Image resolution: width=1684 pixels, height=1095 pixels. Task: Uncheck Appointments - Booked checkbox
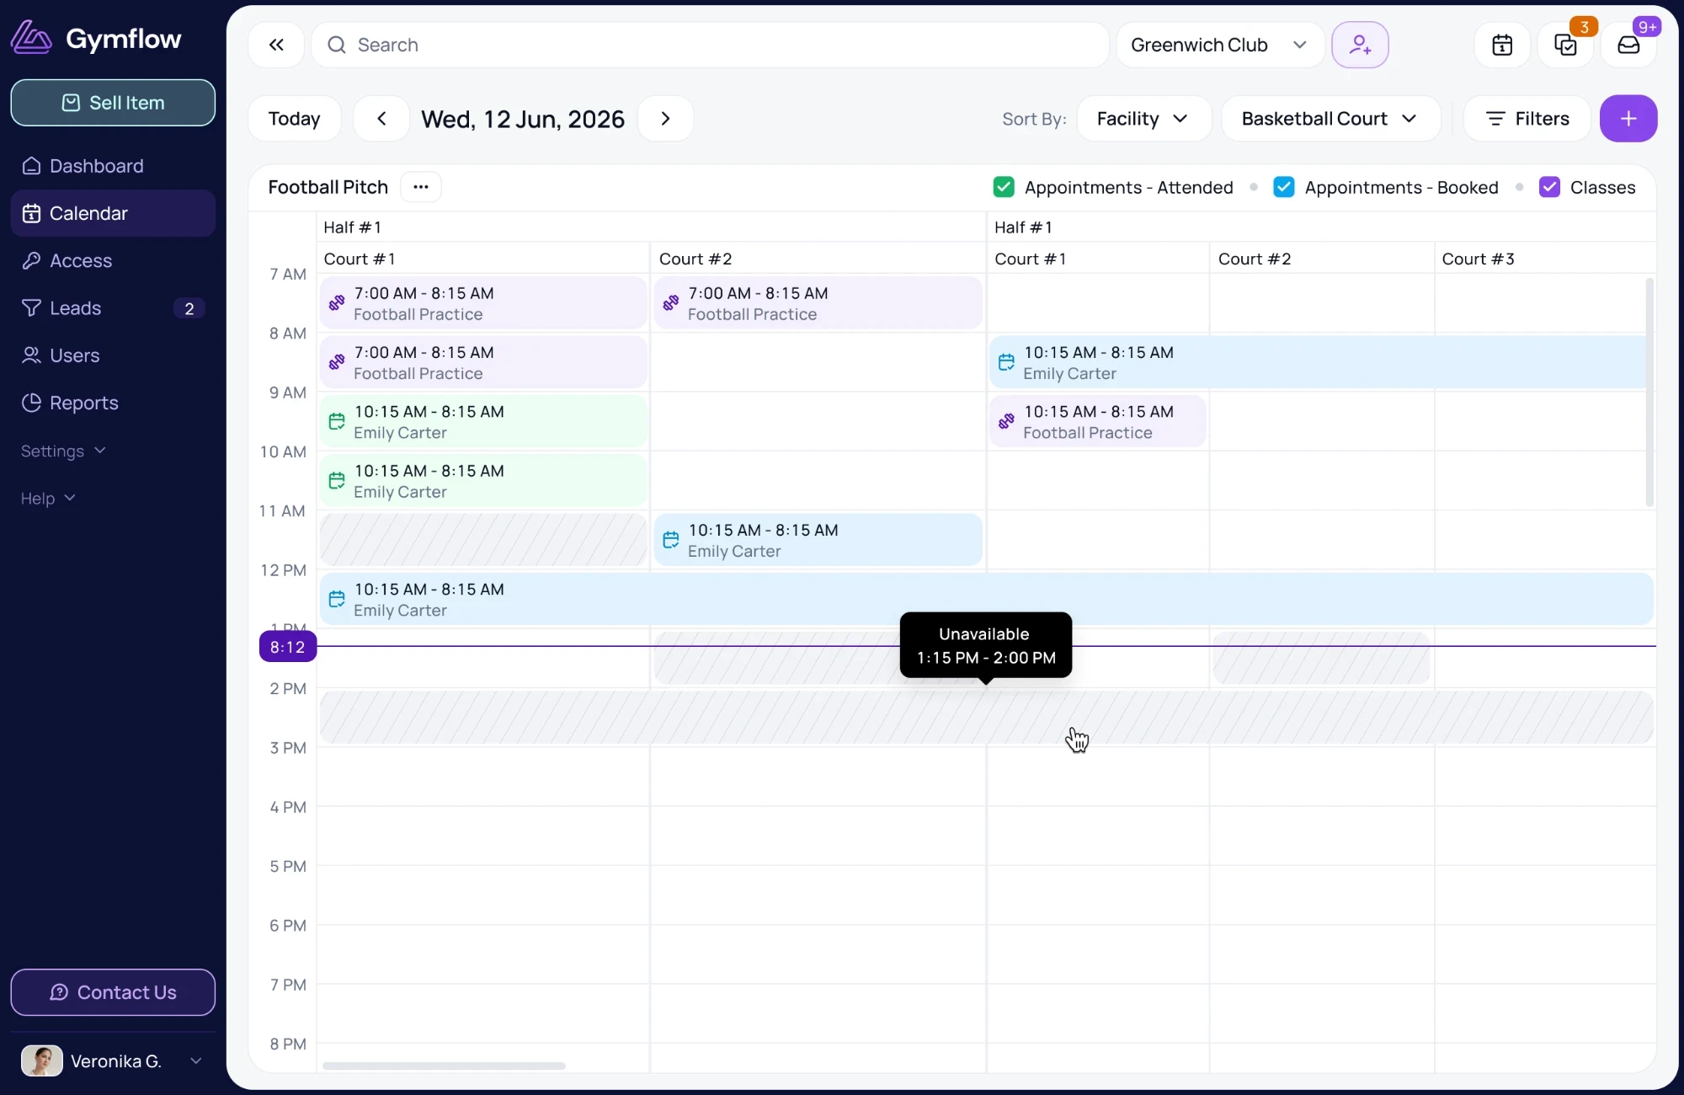coord(1284,187)
